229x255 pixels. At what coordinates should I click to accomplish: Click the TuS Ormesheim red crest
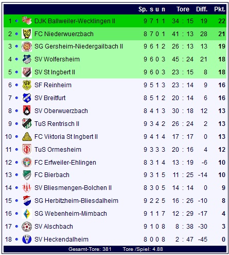[x=27, y=149]
